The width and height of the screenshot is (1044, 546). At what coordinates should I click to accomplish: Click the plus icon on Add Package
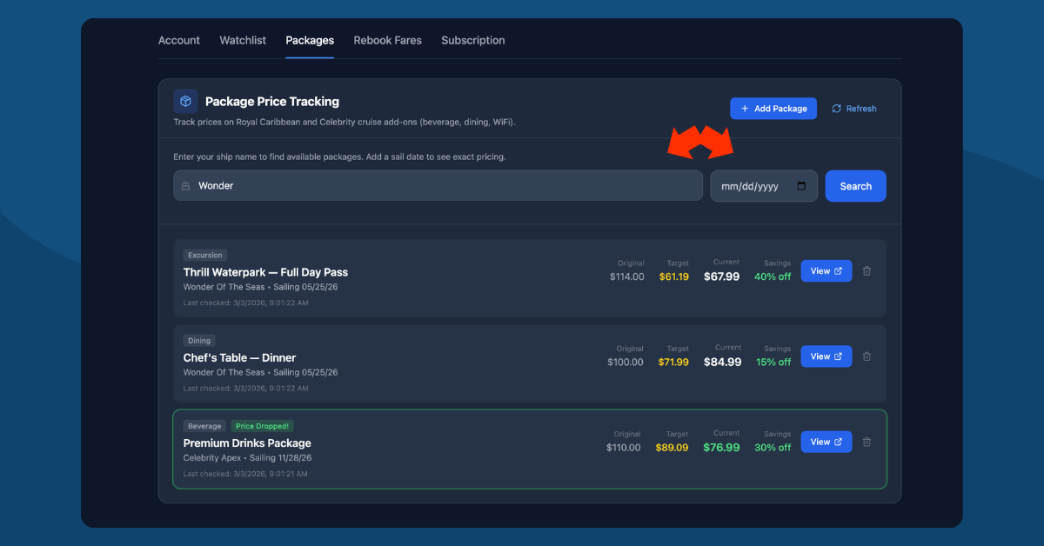(x=745, y=108)
